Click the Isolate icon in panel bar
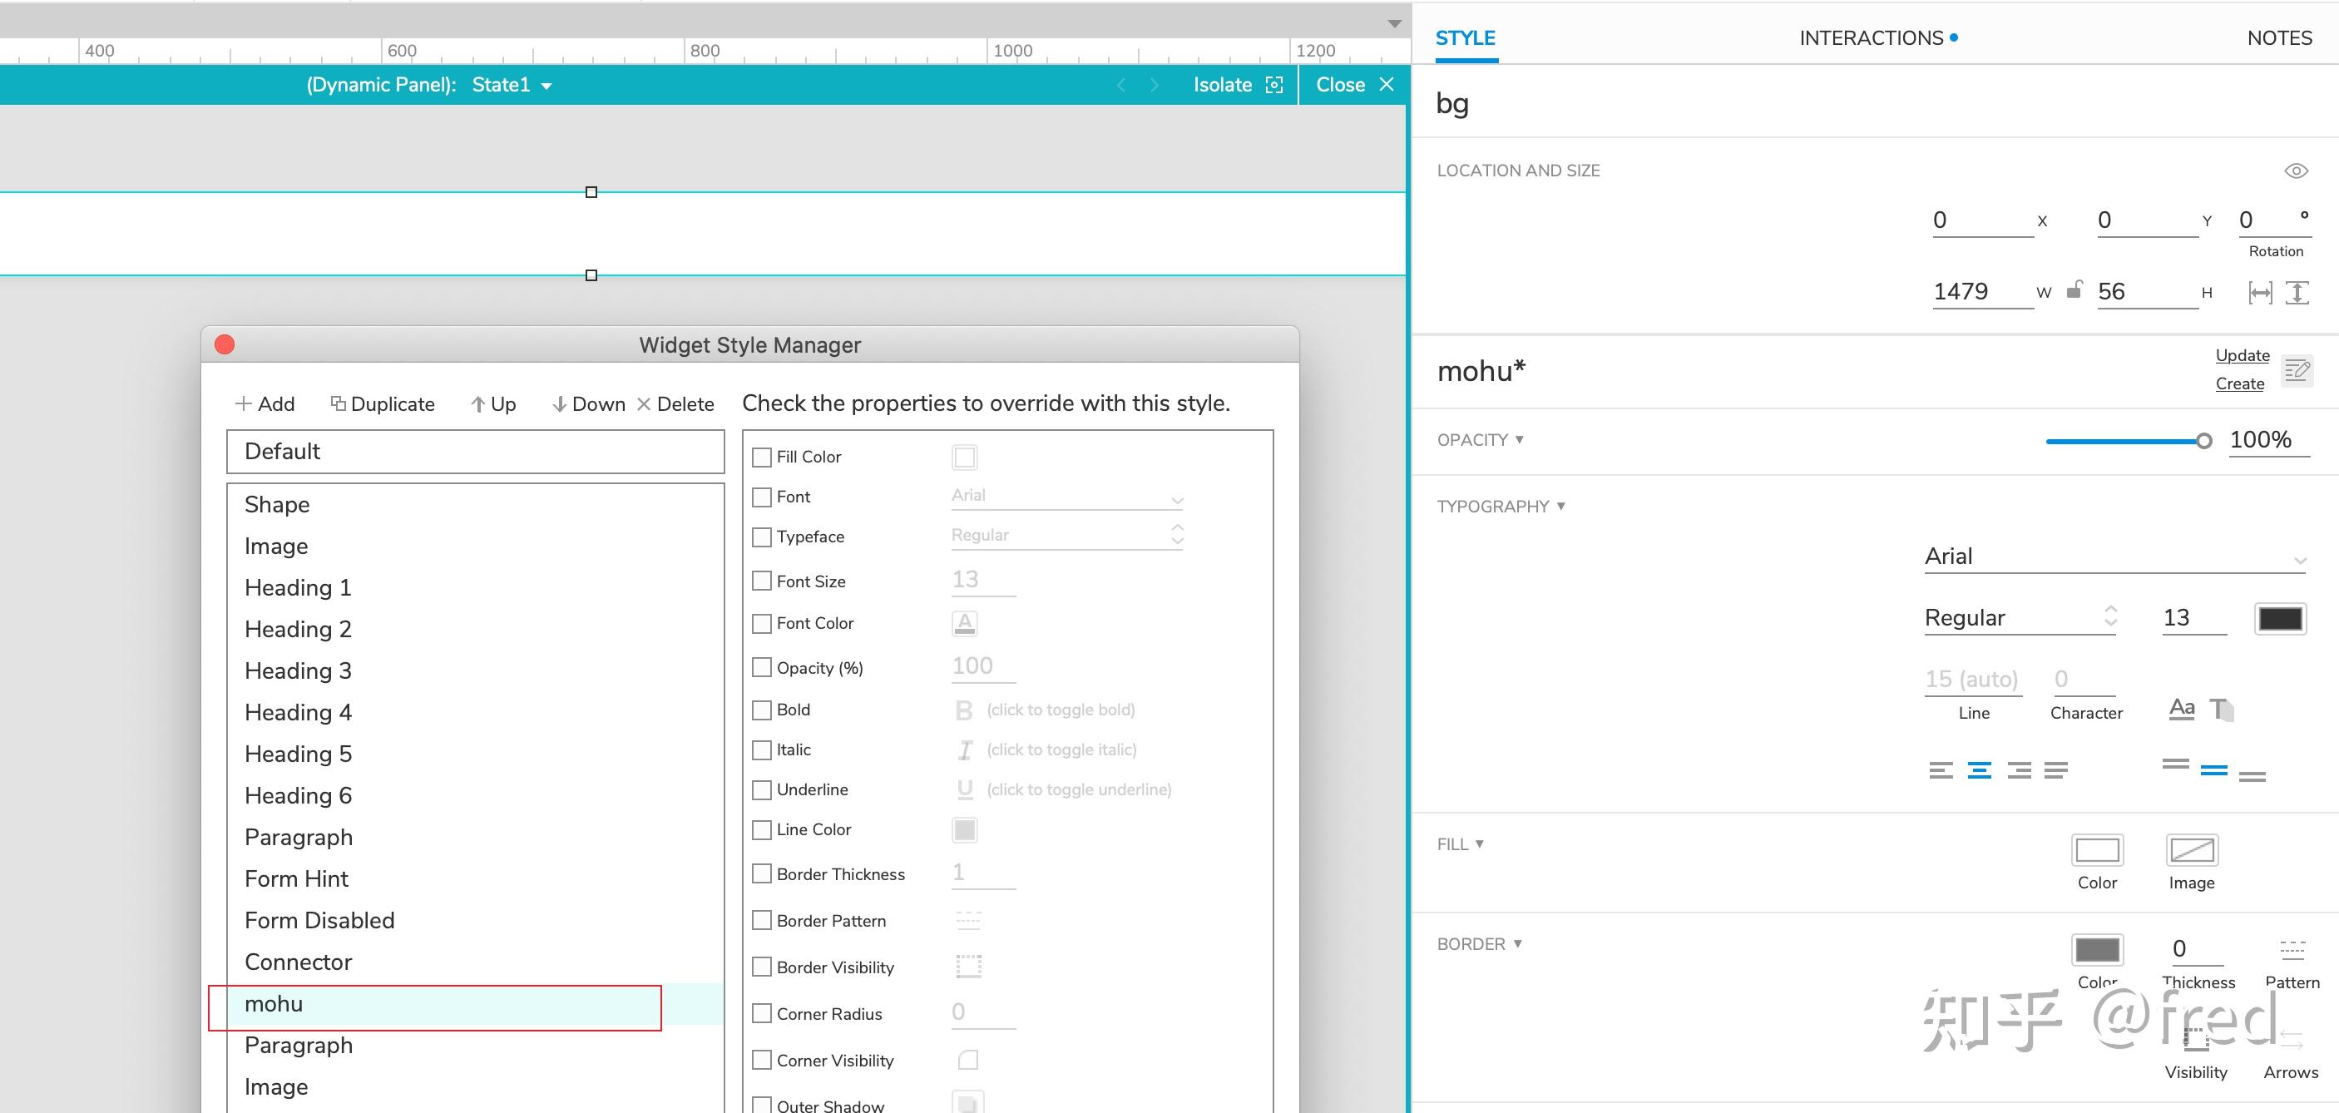 (x=1274, y=84)
